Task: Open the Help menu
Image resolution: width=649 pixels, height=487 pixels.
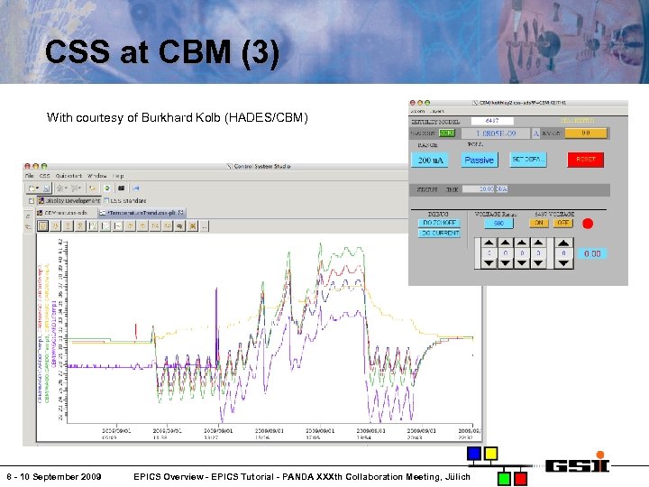Action: [118, 176]
